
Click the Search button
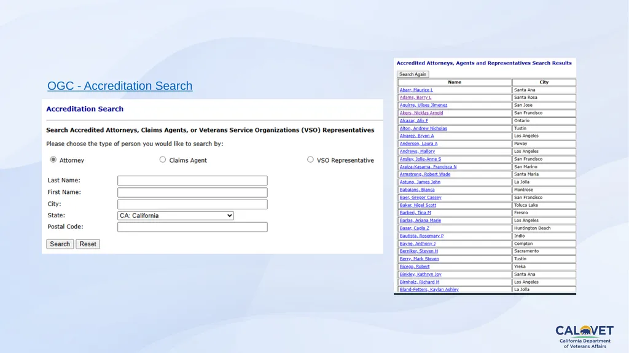60,244
